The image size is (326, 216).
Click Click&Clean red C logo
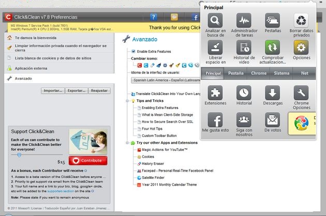coord(8,17)
